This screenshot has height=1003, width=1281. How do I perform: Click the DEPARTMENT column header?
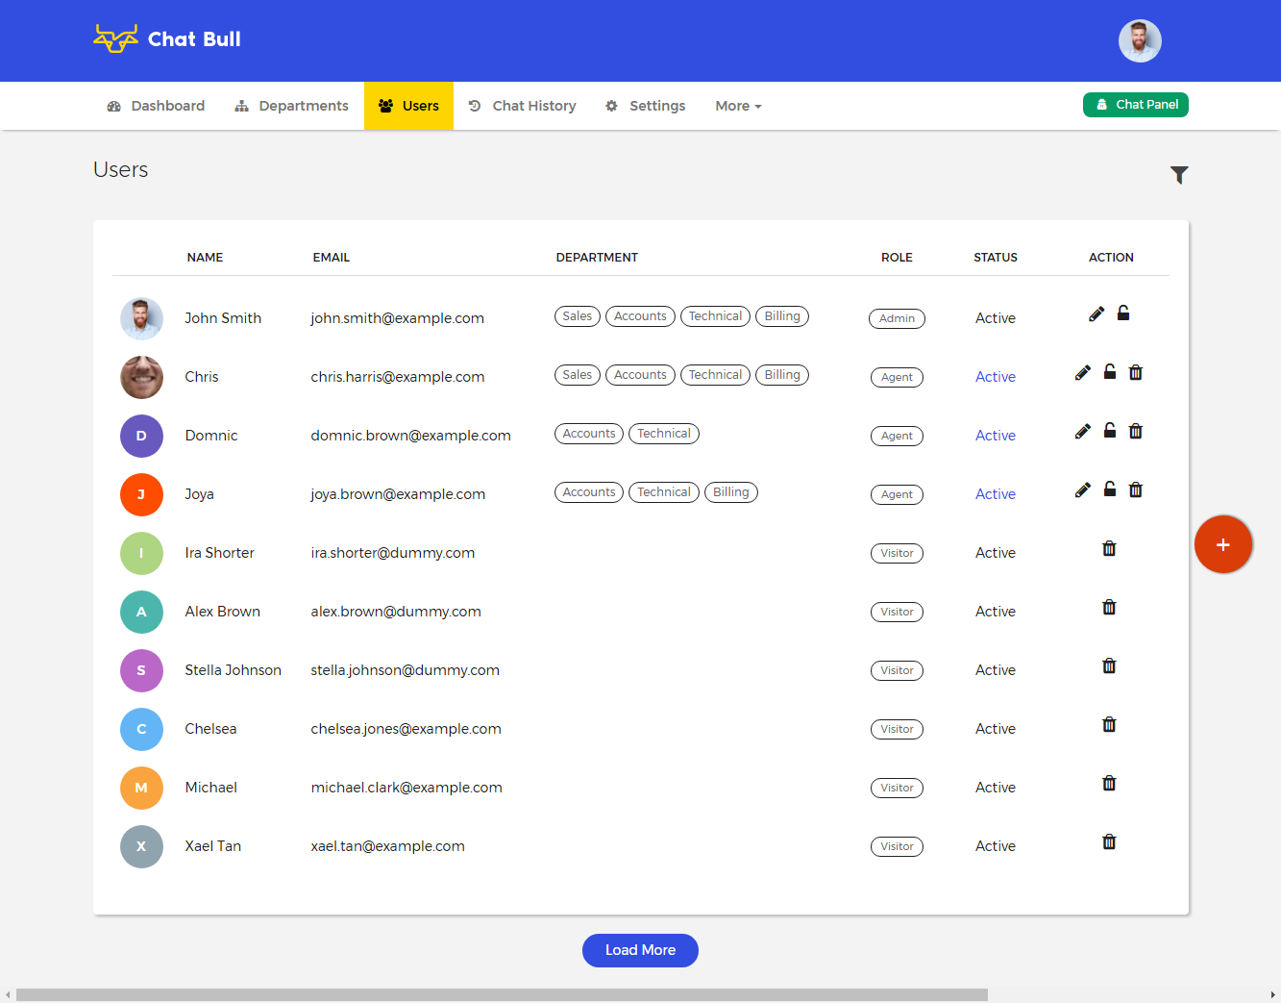[x=597, y=258]
